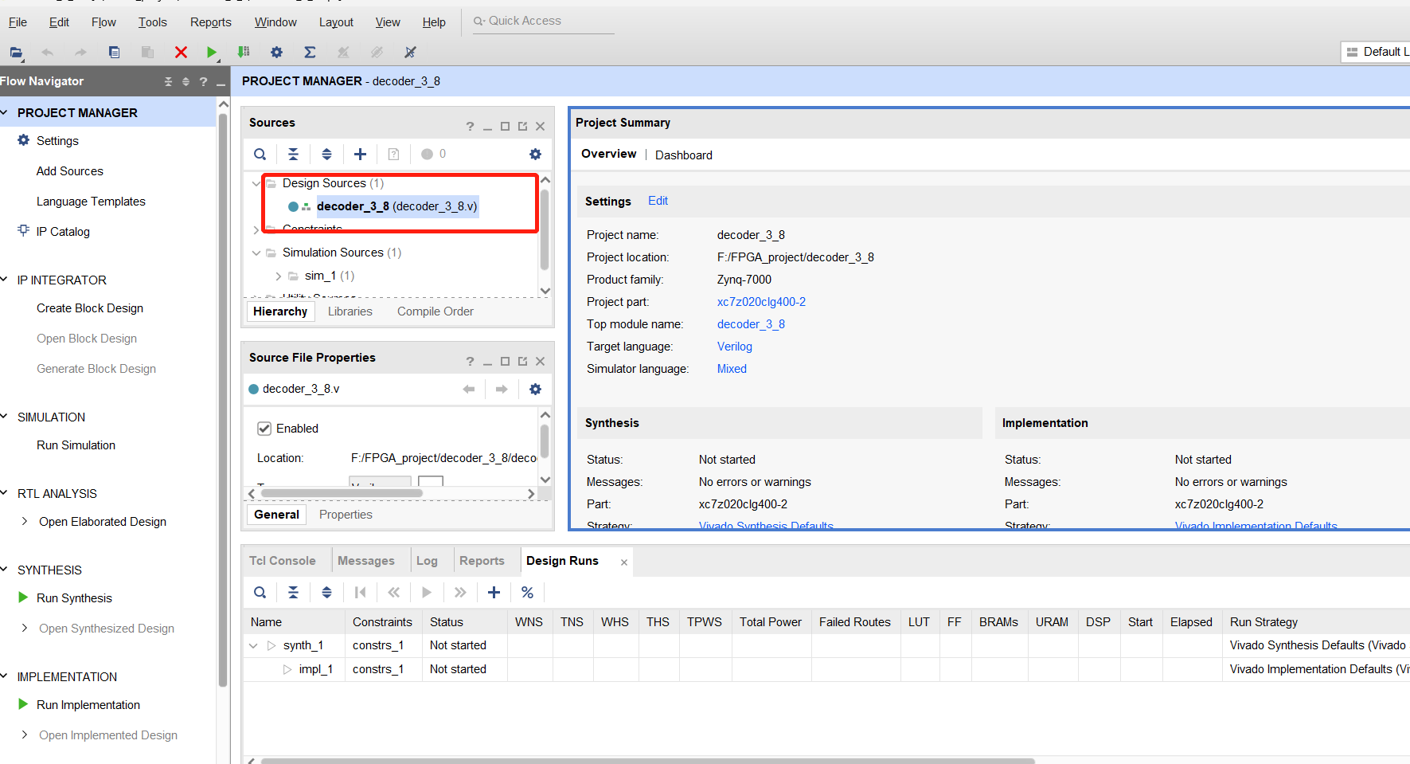
Task: Select decoder_3_8 source file in tree
Action: coord(396,206)
